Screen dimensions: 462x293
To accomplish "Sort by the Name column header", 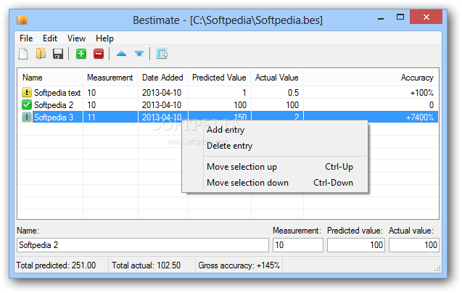I will point(50,78).
